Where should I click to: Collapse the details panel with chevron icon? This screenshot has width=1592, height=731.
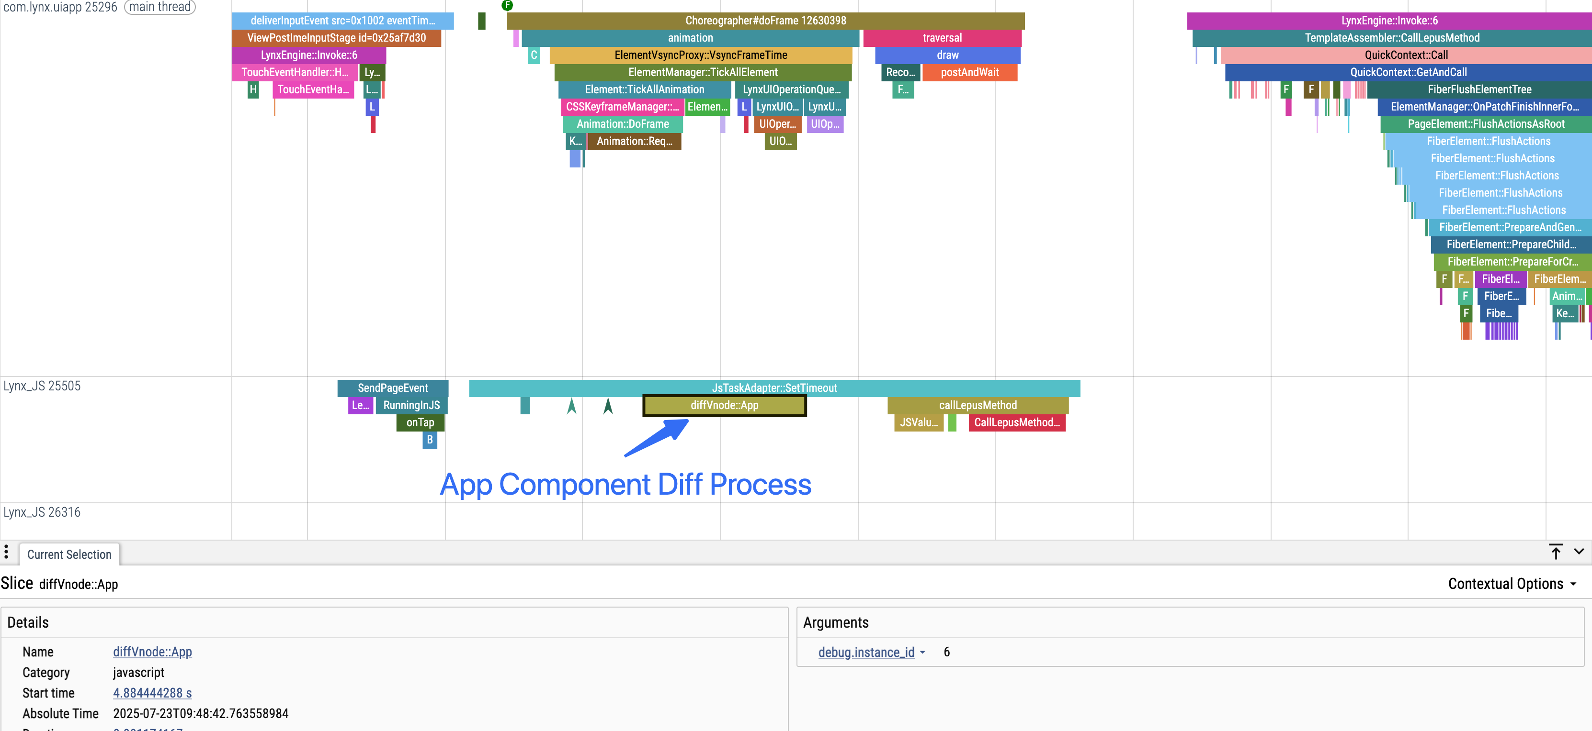(x=1579, y=551)
